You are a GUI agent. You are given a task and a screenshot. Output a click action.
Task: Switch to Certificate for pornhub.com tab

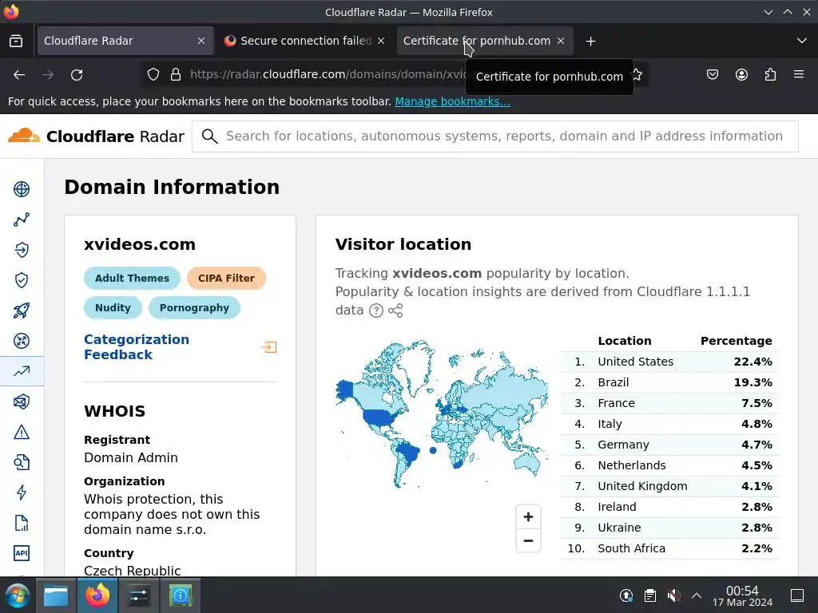485,41
